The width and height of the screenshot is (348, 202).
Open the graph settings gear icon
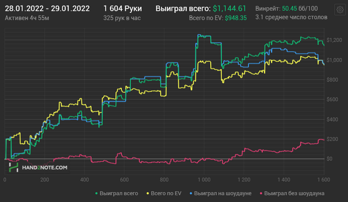(x=340, y=9)
